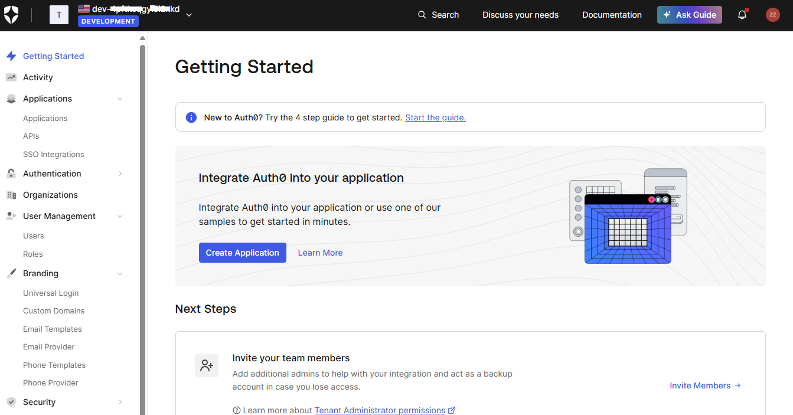
Task: Collapse the Applications sidebar section
Action: pyautogui.click(x=120, y=99)
